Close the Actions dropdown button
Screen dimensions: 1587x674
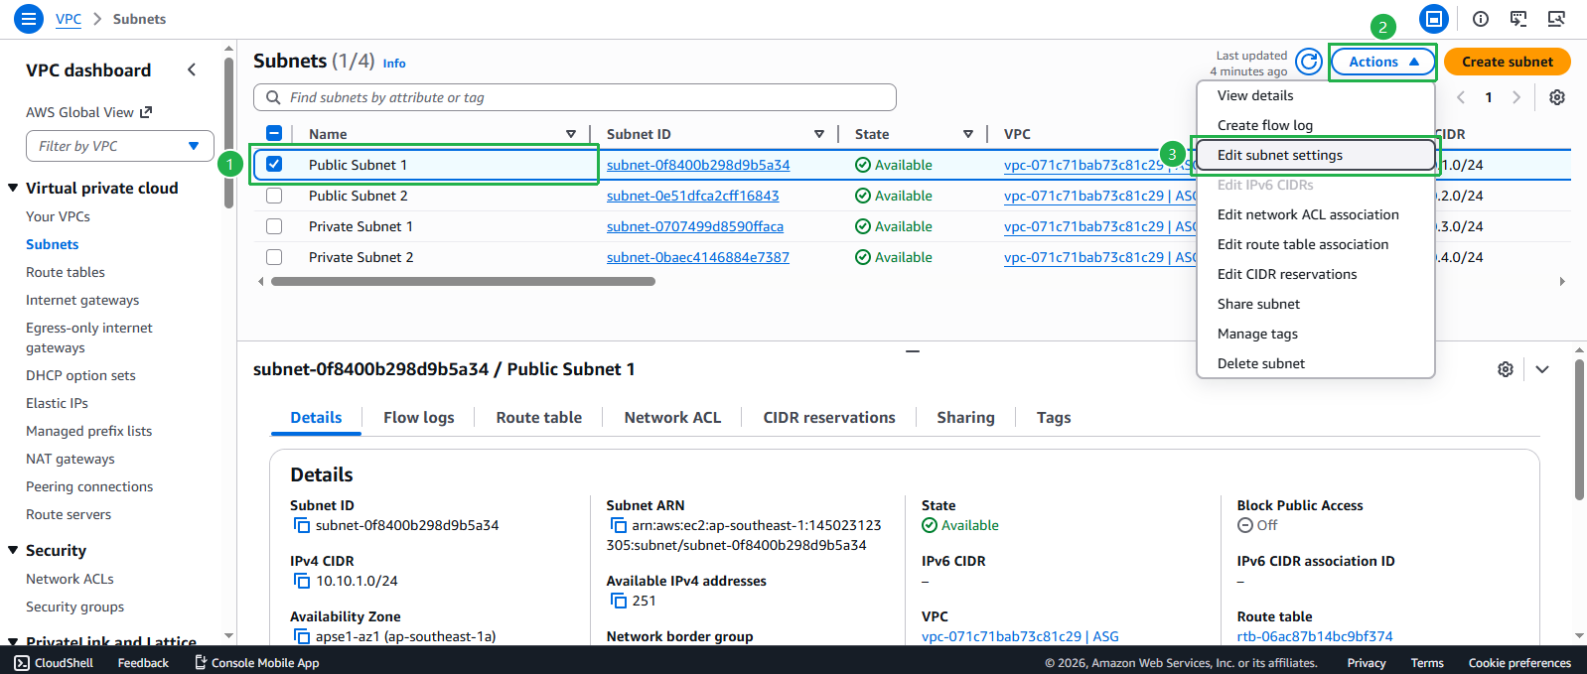tap(1383, 62)
